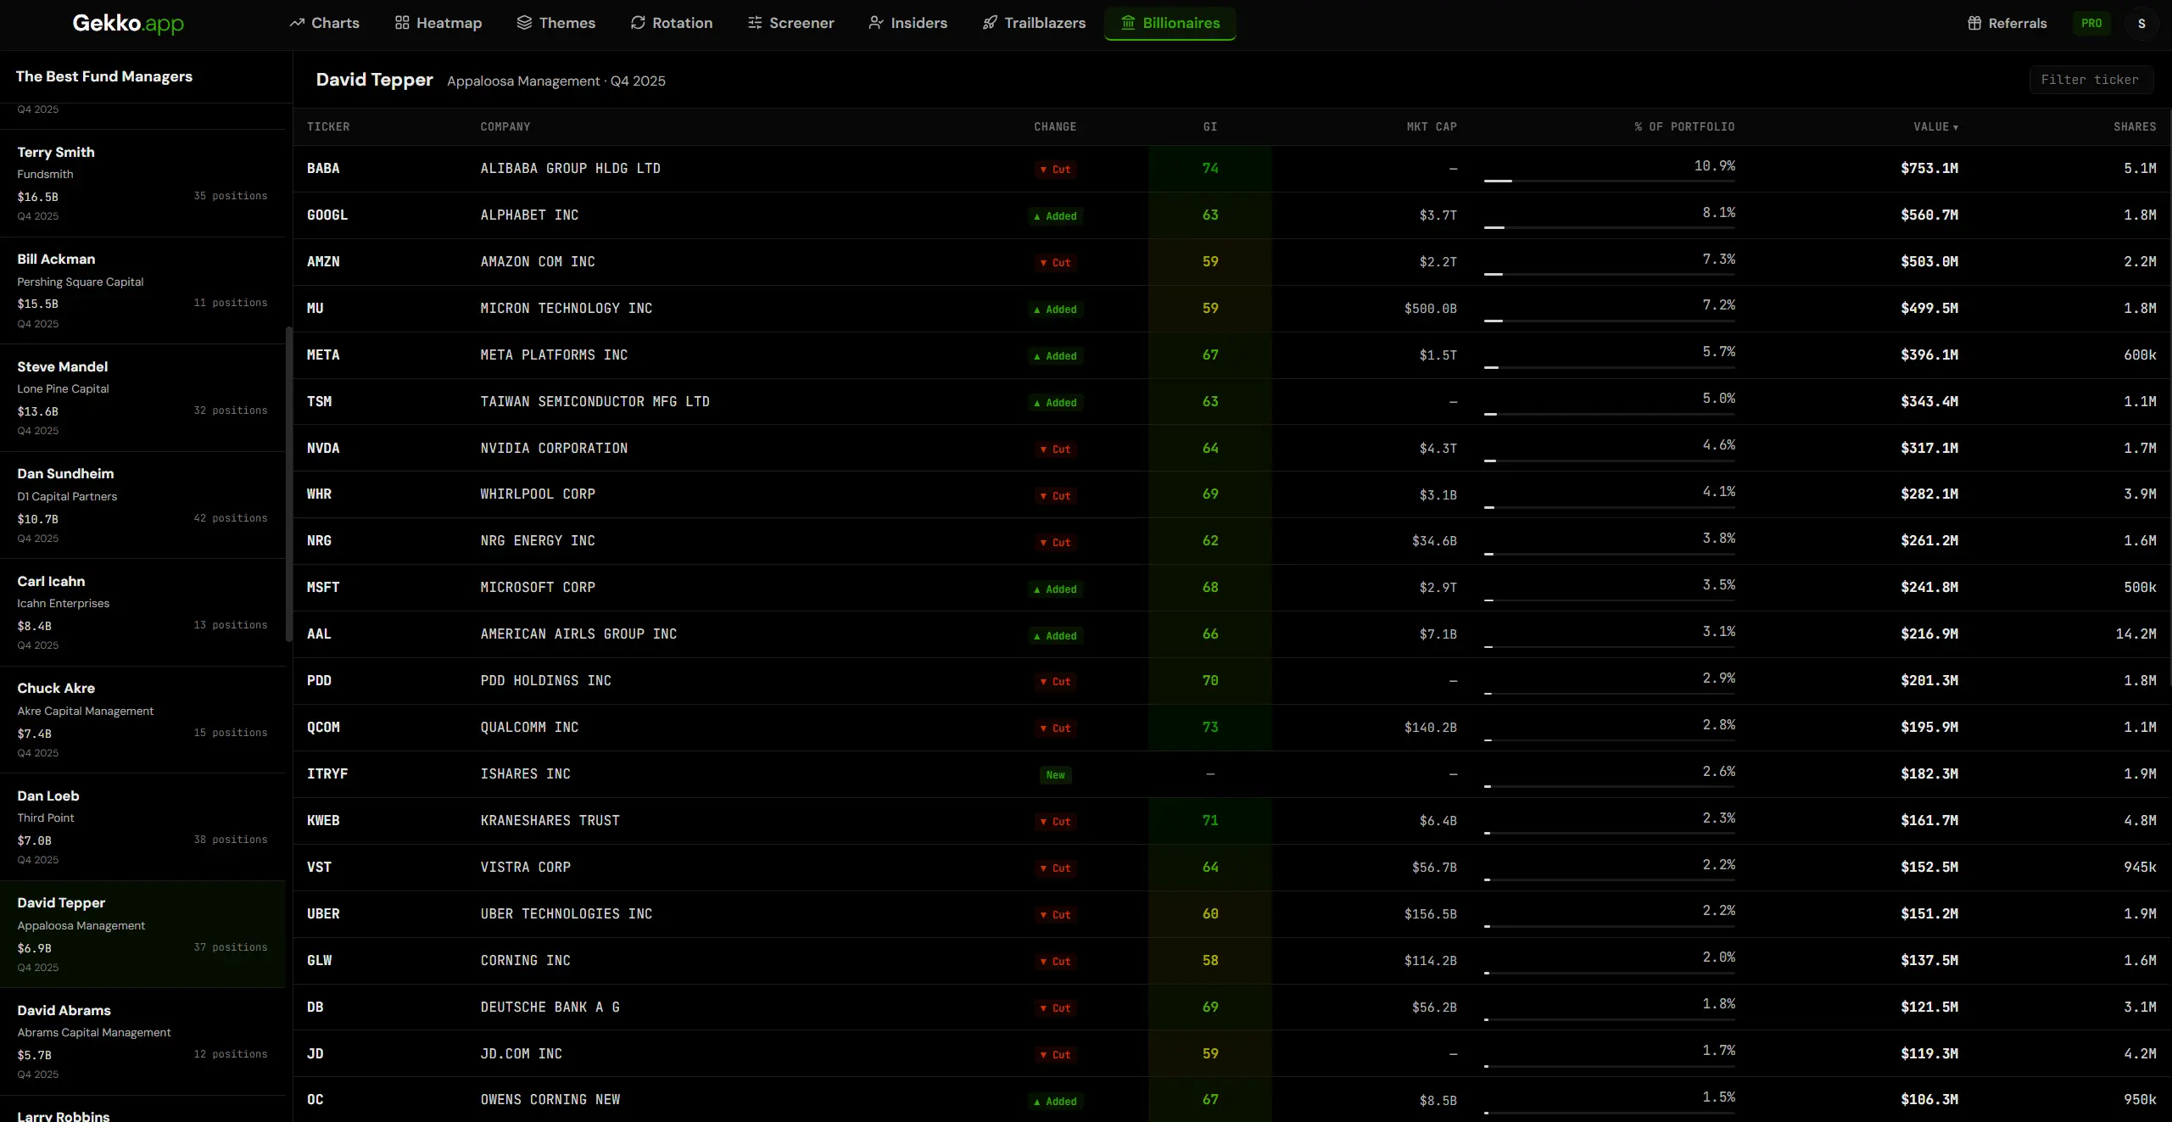Click the Rotation refresh icon
This screenshot has height=1122, width=2172.
[638, 23]
